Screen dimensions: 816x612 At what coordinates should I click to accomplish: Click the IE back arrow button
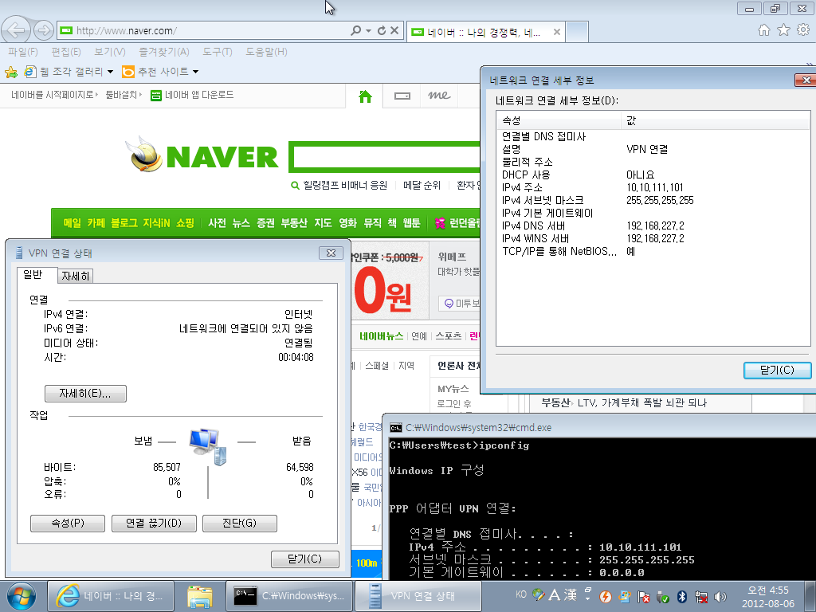16,29
